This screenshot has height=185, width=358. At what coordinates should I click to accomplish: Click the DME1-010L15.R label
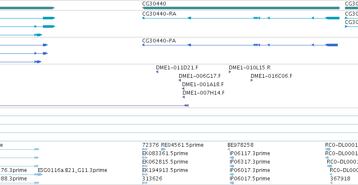click(249, 68)
